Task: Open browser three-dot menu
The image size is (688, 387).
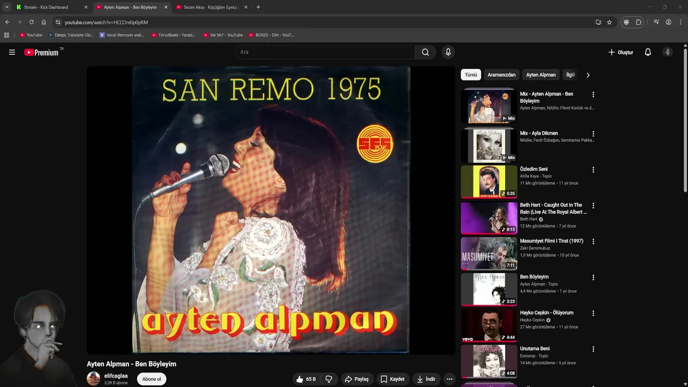Action: point(680,22)
